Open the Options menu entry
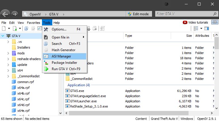 click(64, 29)
